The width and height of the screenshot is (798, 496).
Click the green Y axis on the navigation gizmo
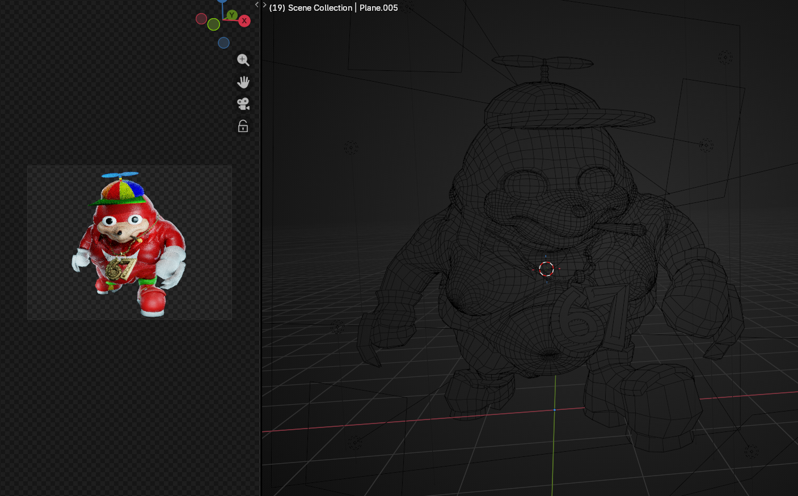point(232,15)
